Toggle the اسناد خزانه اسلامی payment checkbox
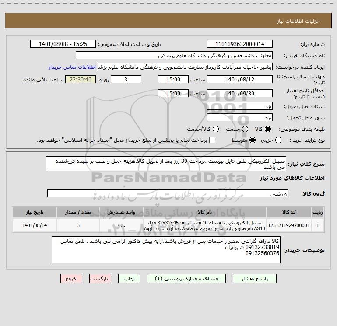The image size is (337, 326). click(x=212, y=140)
